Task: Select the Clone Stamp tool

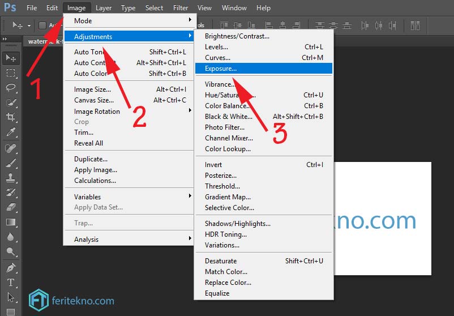Action: pyautogui.click(x=11, y=178)
